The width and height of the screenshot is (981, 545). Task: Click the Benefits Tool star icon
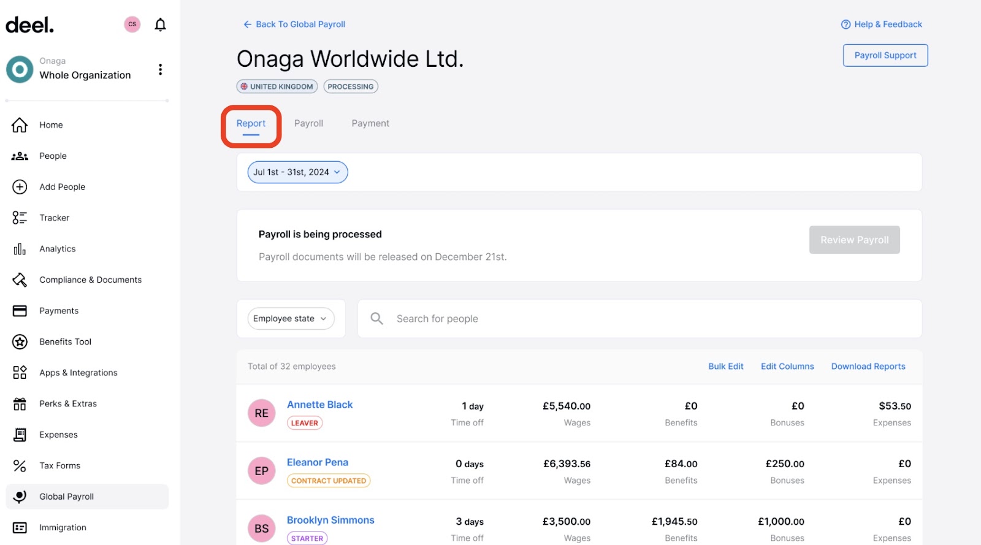[20, 342]
